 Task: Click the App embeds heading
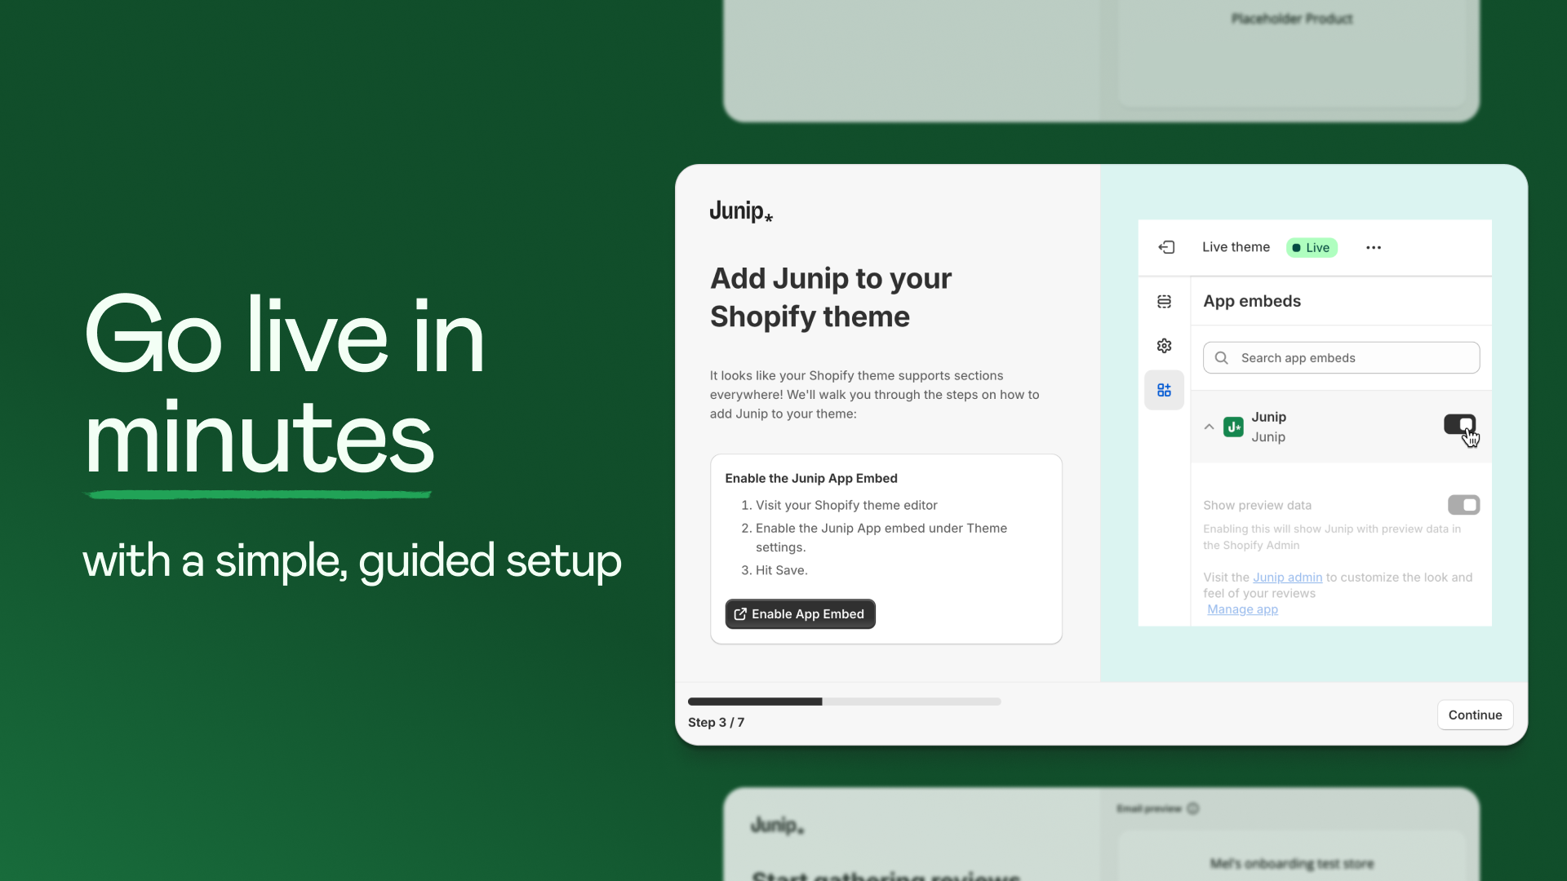pyautogui.click(x=1252, y=301)
